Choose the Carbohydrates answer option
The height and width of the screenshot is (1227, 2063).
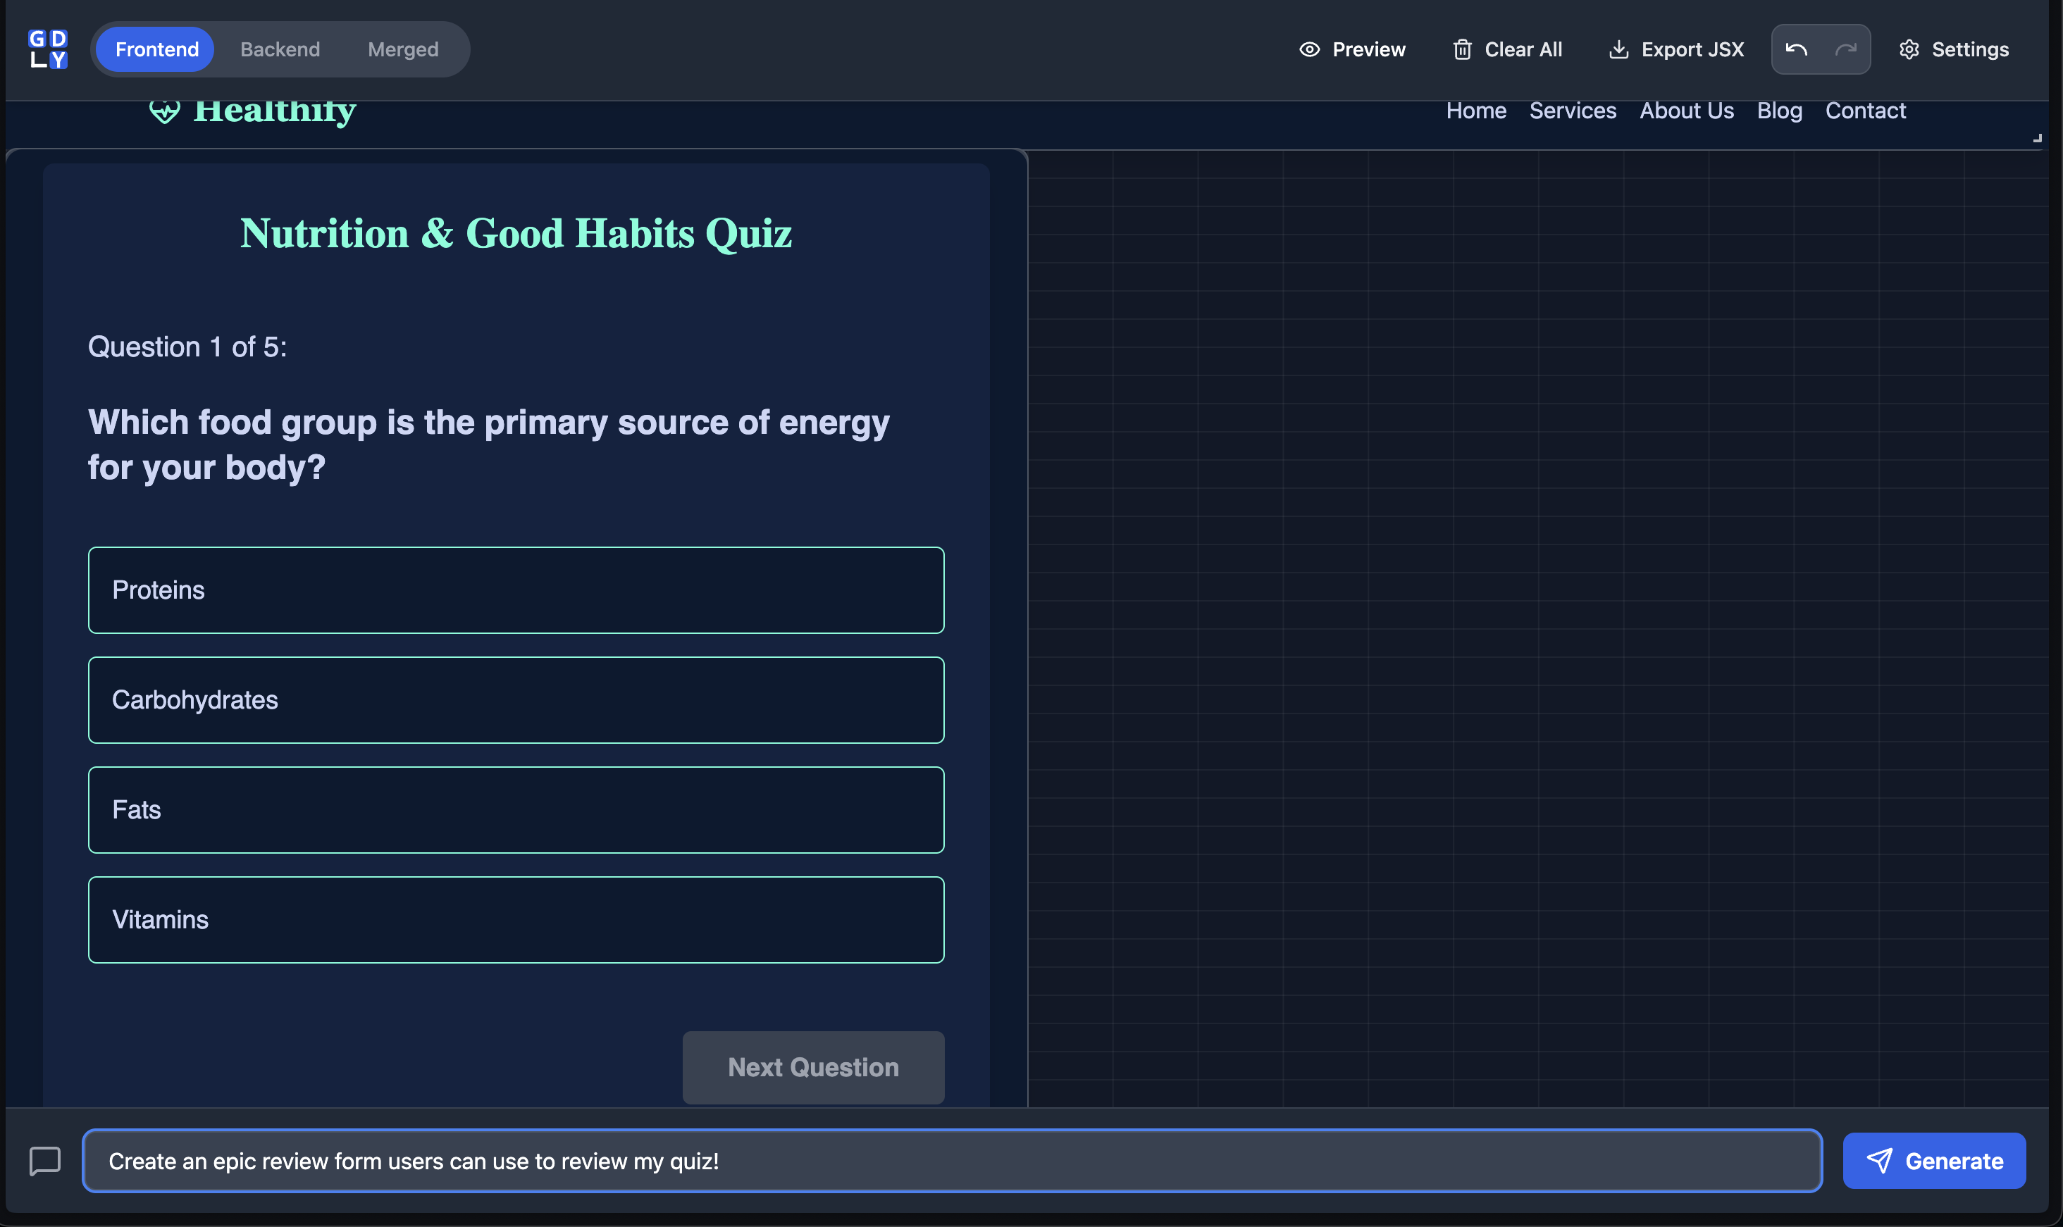516,700
